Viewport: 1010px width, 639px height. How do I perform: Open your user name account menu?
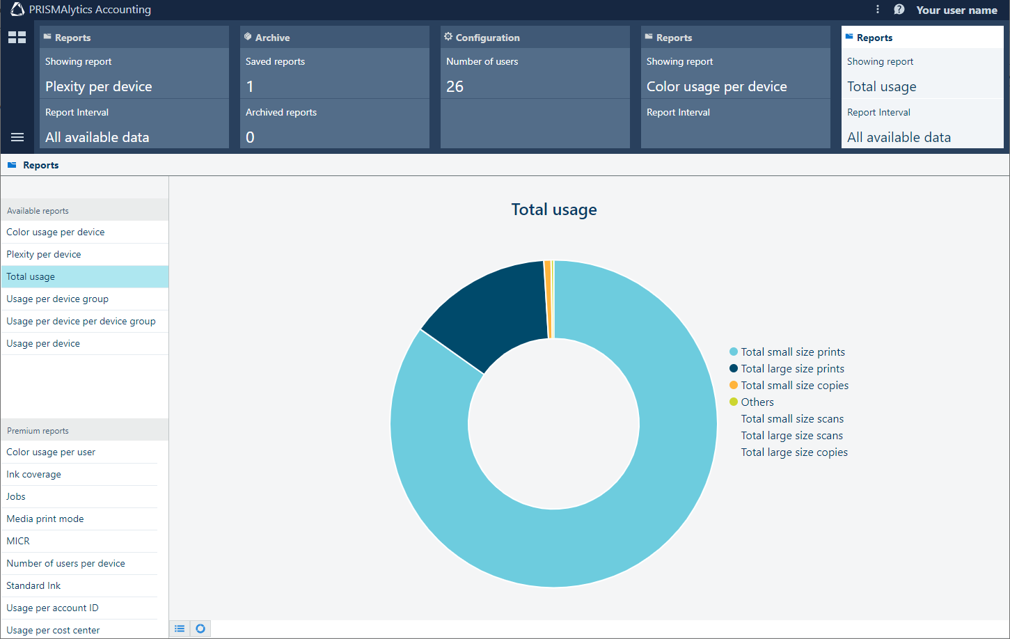[956, 10]
